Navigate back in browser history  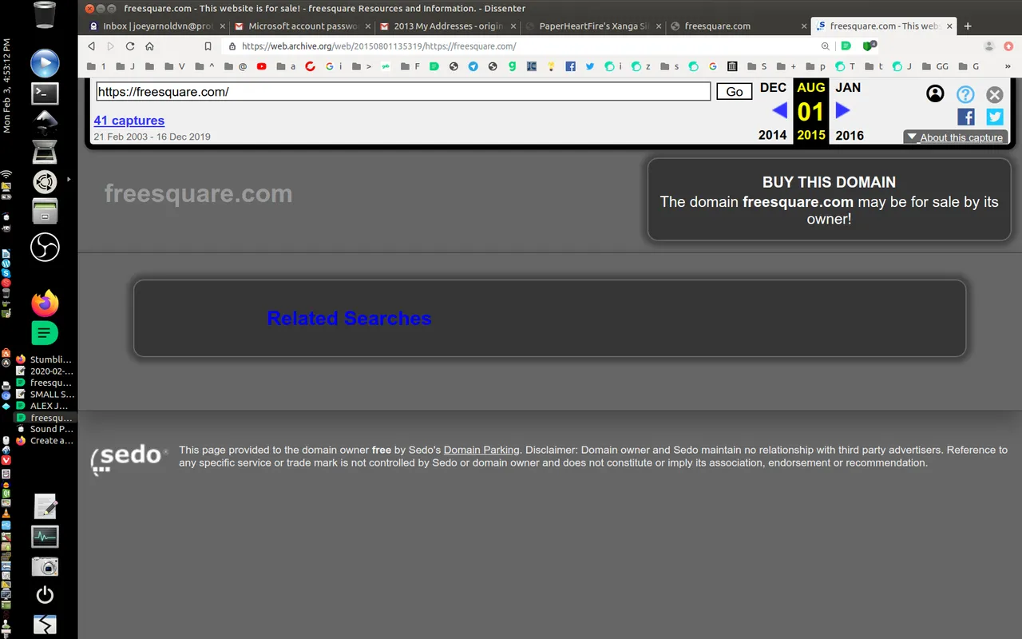(92, 46)
